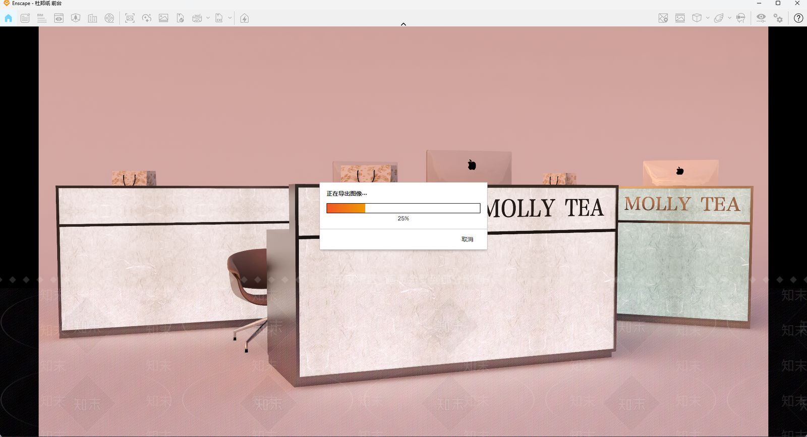Click the Home icon in the toolbar
Viewport: 807px width, 437px height.
pos(8,18)
